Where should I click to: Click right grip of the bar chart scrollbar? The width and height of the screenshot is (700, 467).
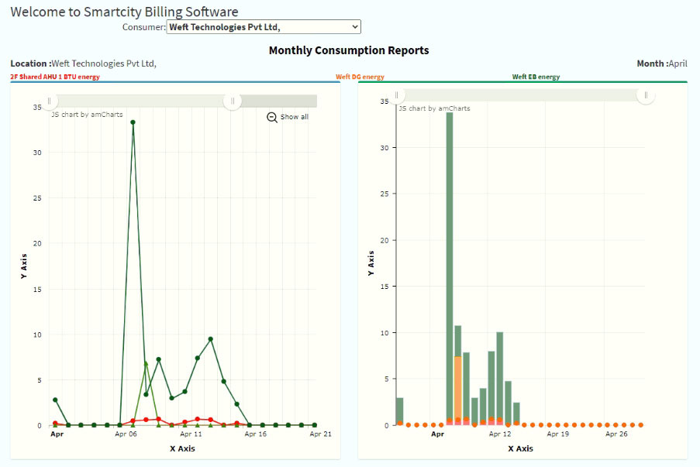pyautogui.click(x=646, y=95)
